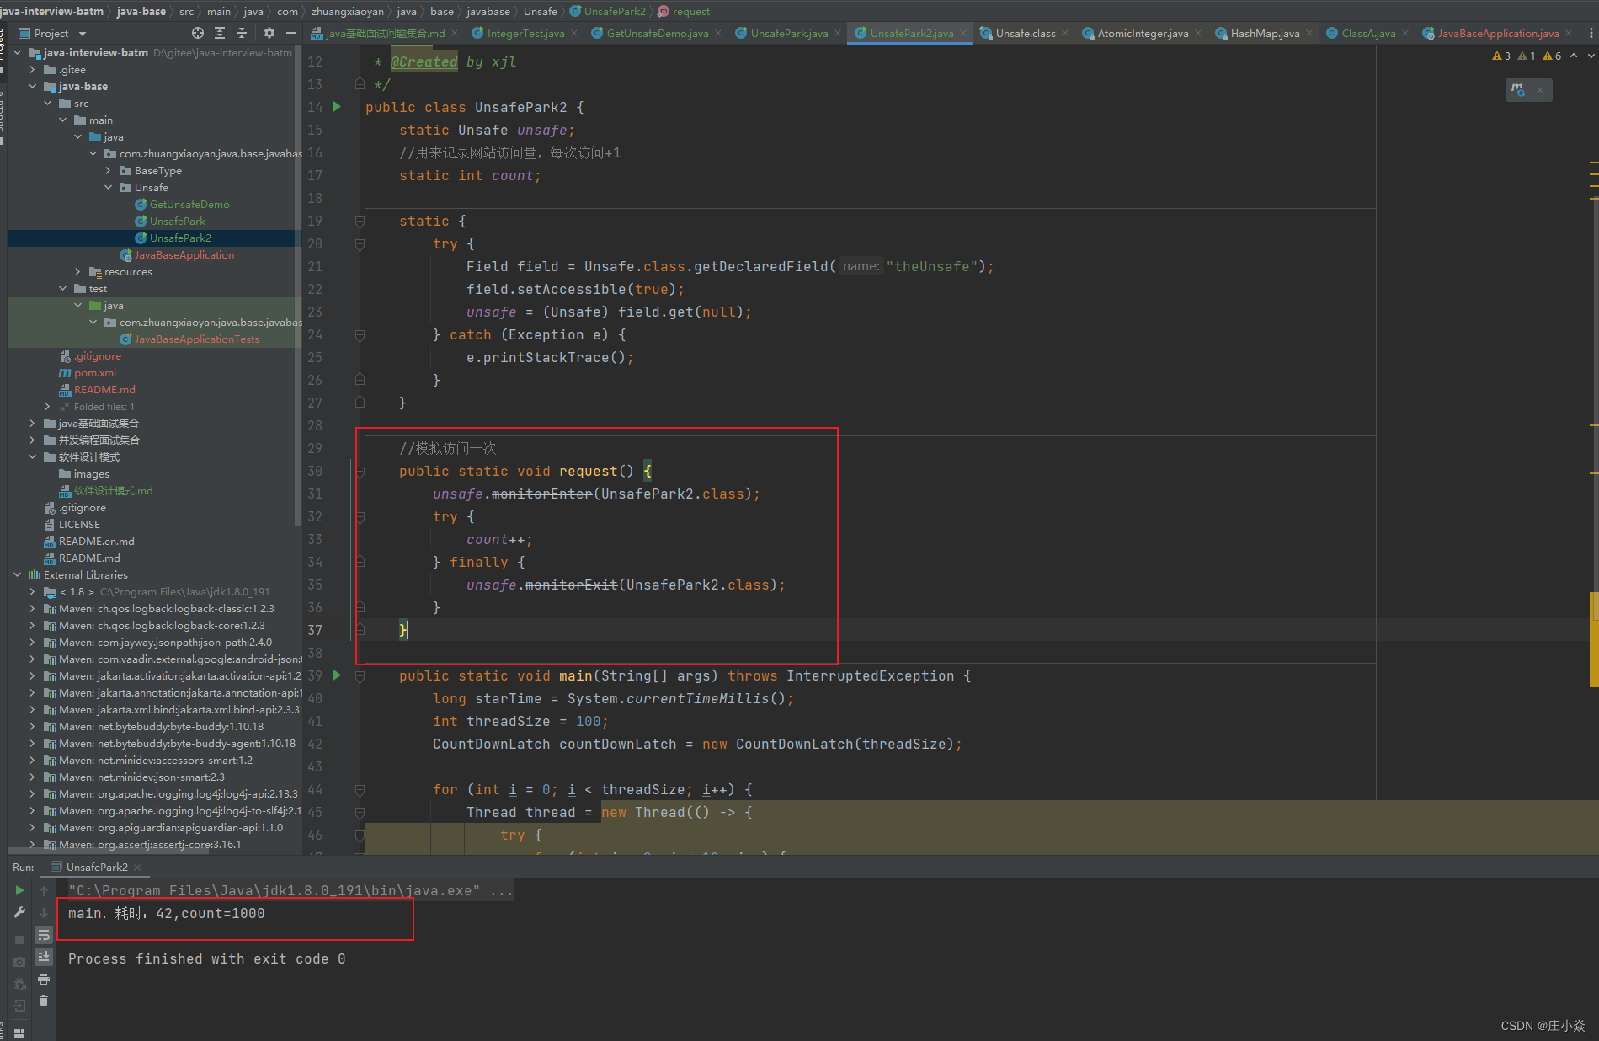Expand the .gitee folder

32,70
